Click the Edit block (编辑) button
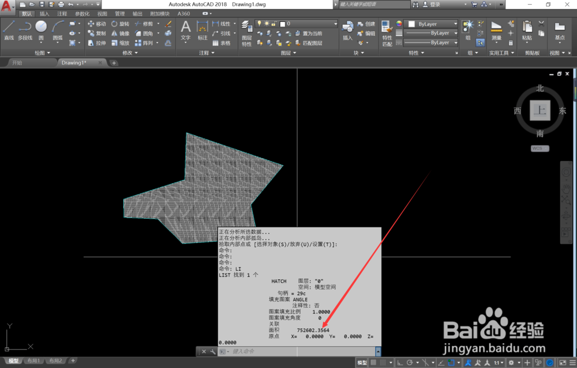This screenshot has width=577, height=368. tap(366, 33)
